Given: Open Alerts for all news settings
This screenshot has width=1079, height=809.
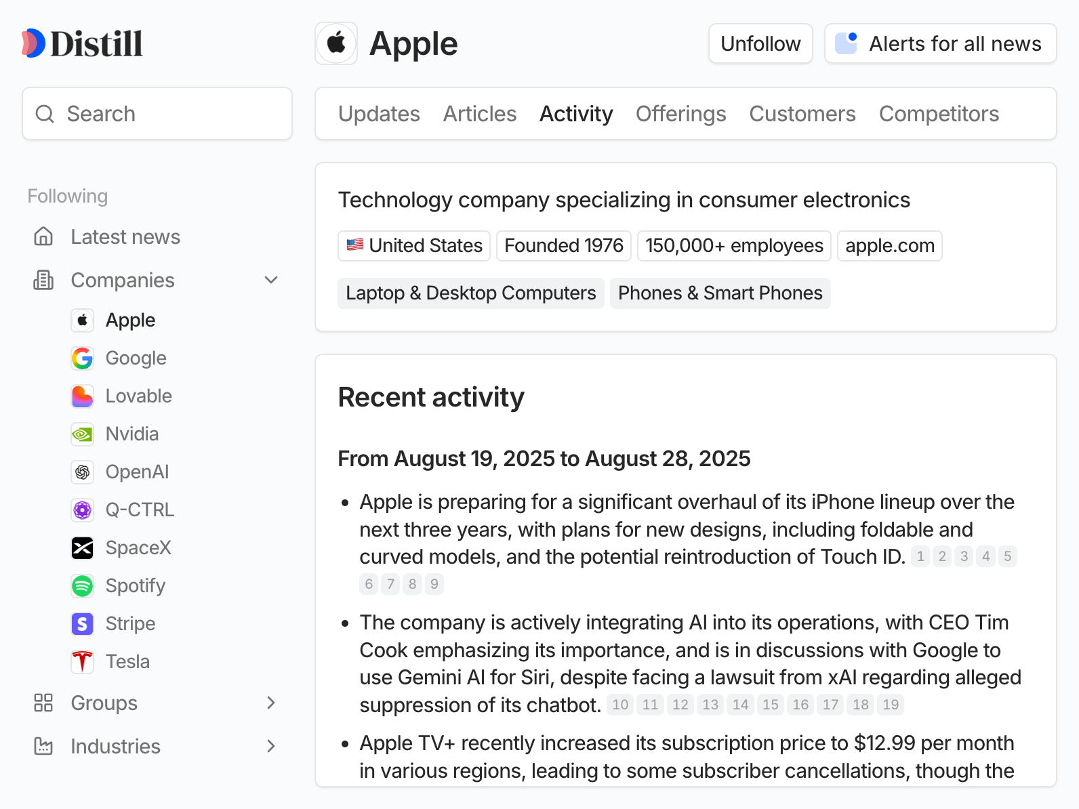Looking at the screenshot, I should [940, 44].
